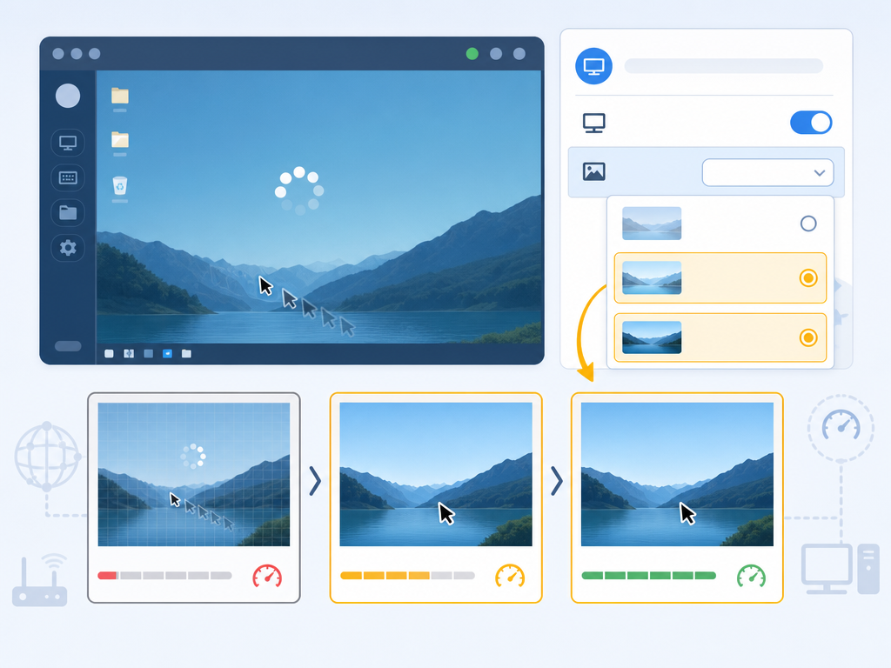Click the dashed-circle speedometer icon

pyautogui.click(x=841, y=428)
